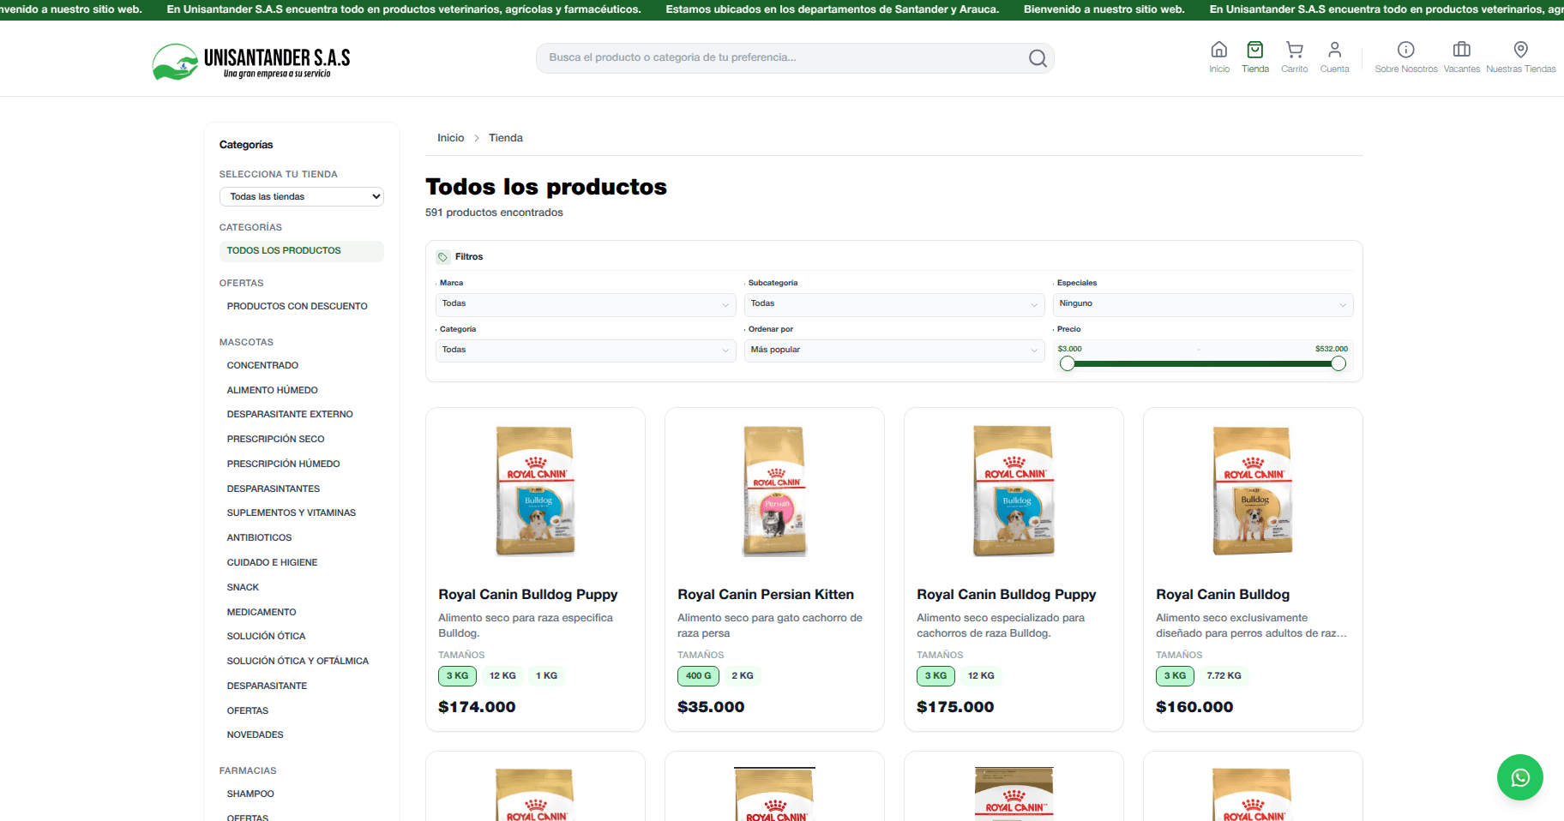Open MEDICAMENTO category
The image size is (1564, 821).
(x=262, y=613)
